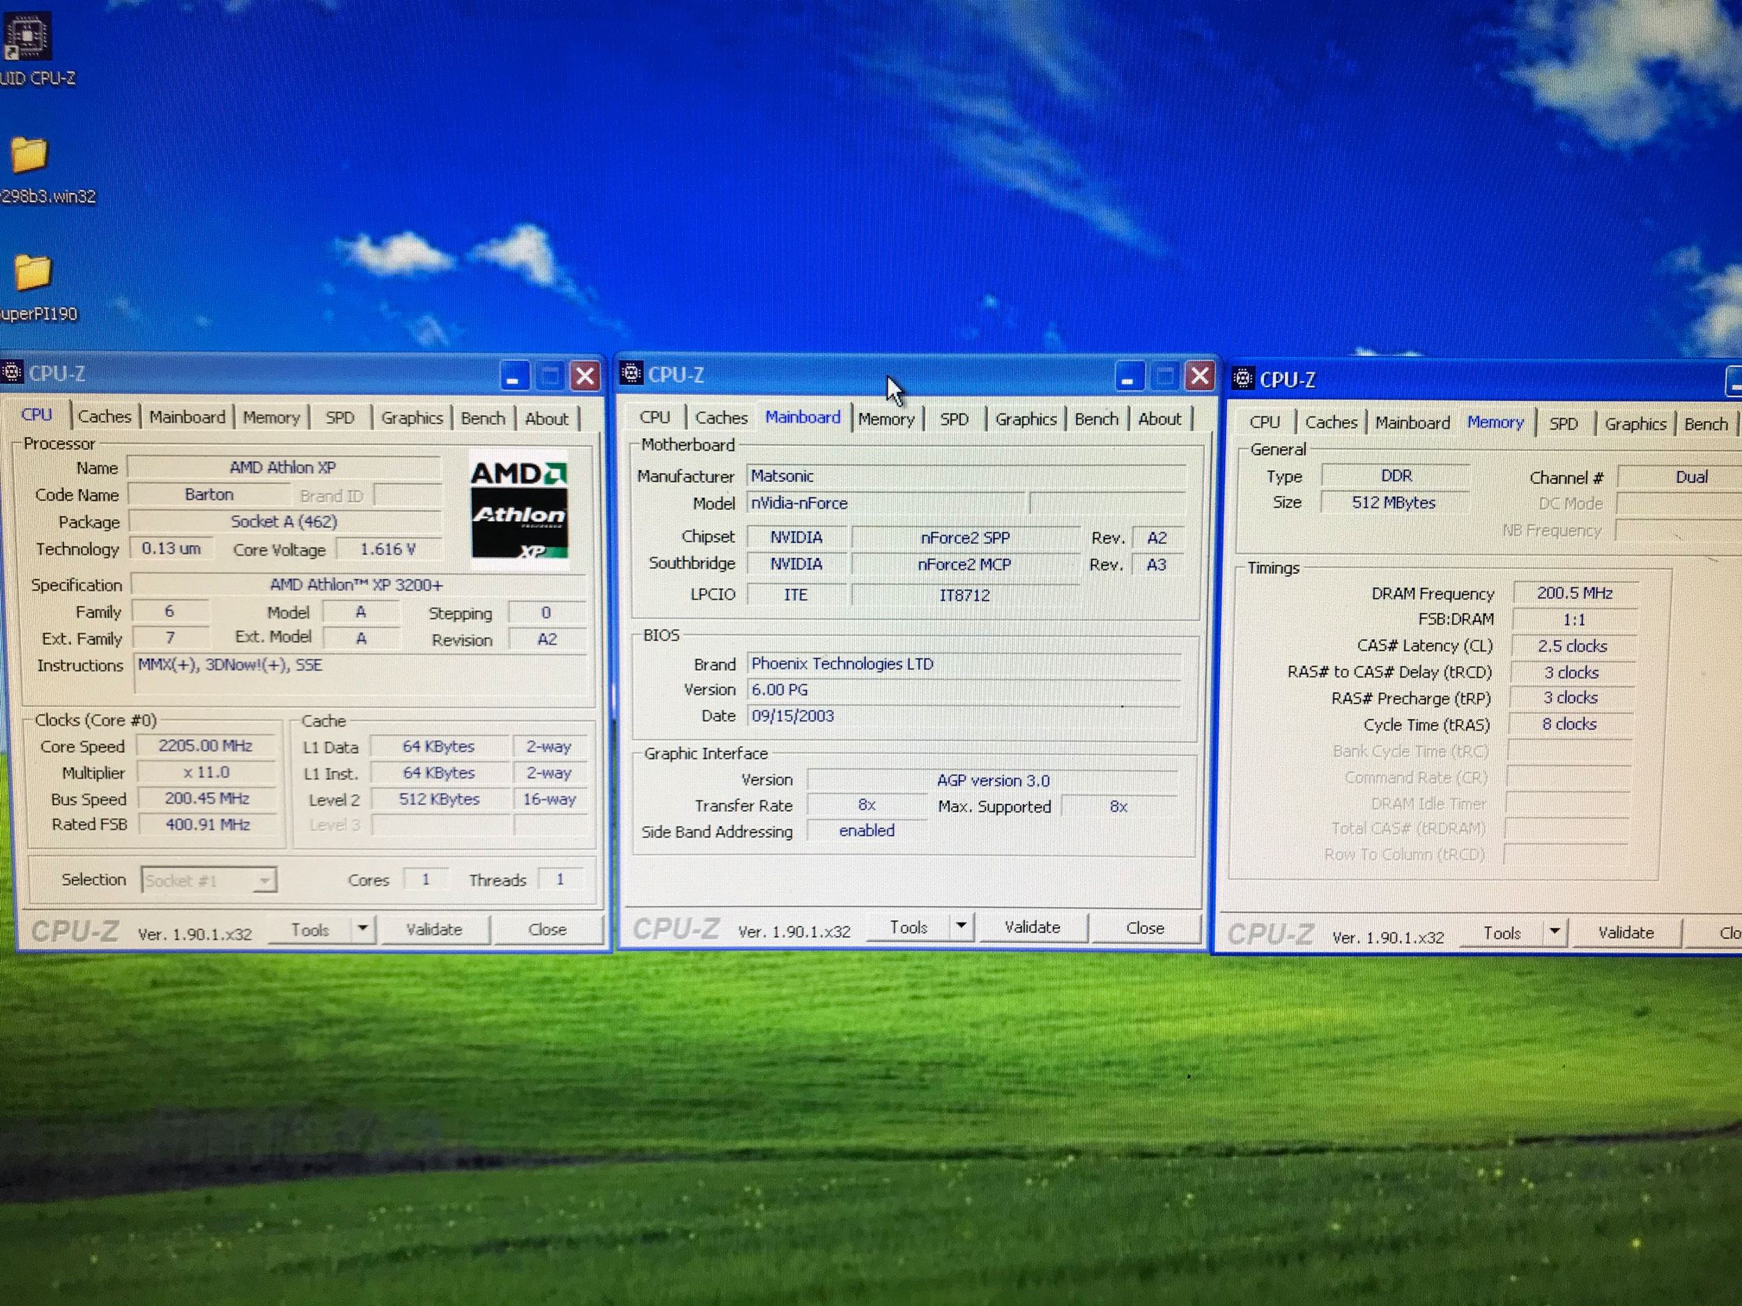1742x1306 pixels.
Task: Click the Core Speed value 2205.00 MHz
Action: pos(206,745)
